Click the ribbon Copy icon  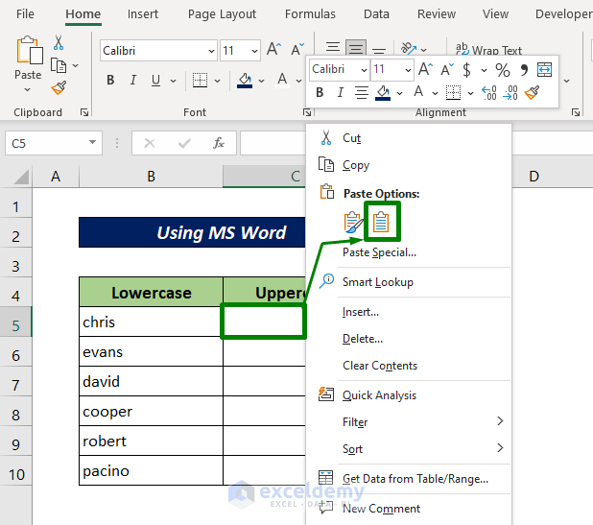(59, 66)
